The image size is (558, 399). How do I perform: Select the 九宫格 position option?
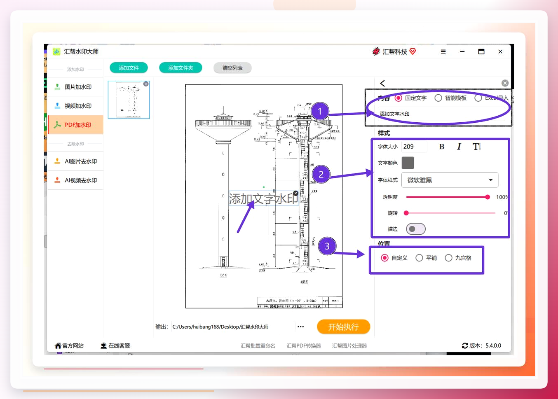coord(448,258)
